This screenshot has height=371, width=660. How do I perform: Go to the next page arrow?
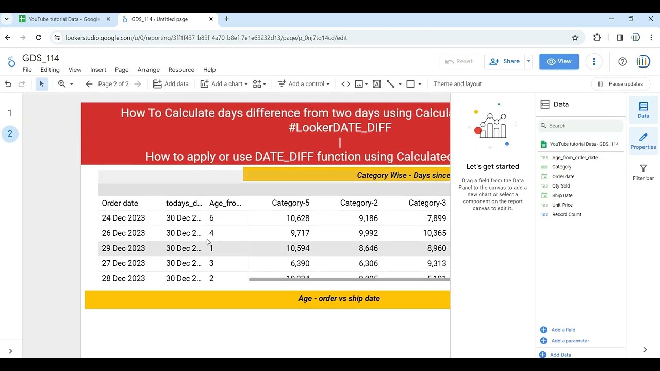[137, 84]
